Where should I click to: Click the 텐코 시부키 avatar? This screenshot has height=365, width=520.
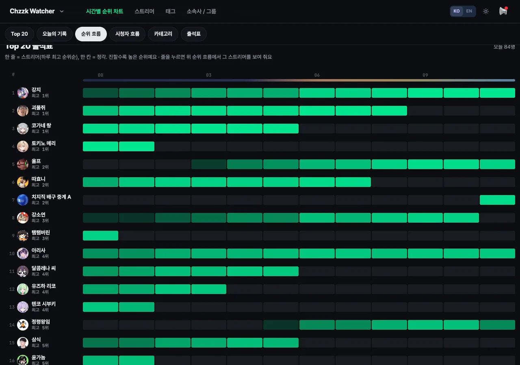click(23, 307)
